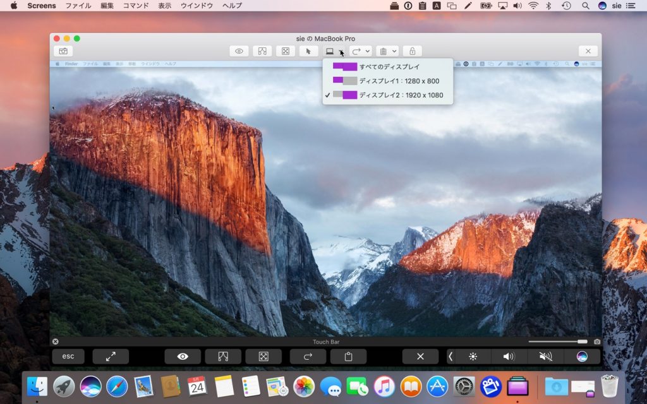Toggle mute on the Touch Bar
Viewport: 647px width, 404px height.
545,357
